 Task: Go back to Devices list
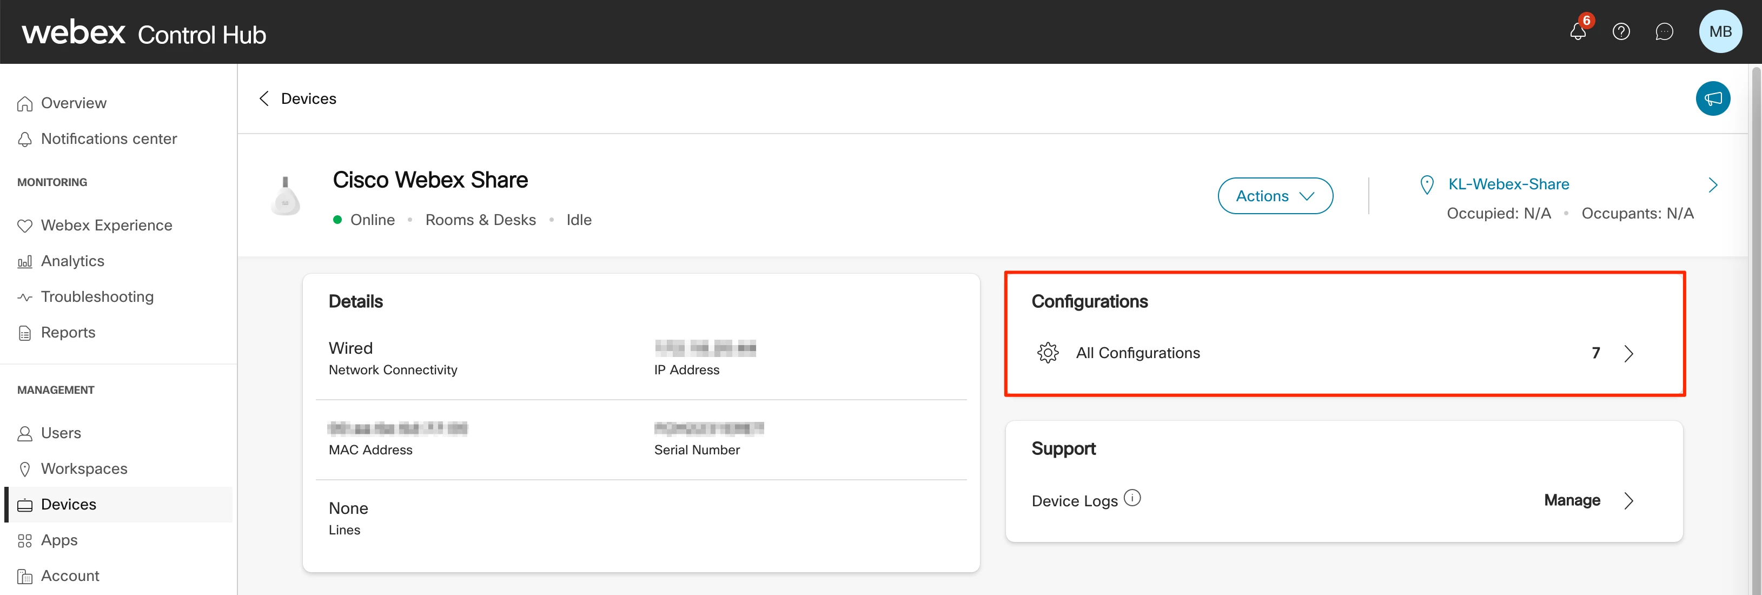tap(264, 98)
